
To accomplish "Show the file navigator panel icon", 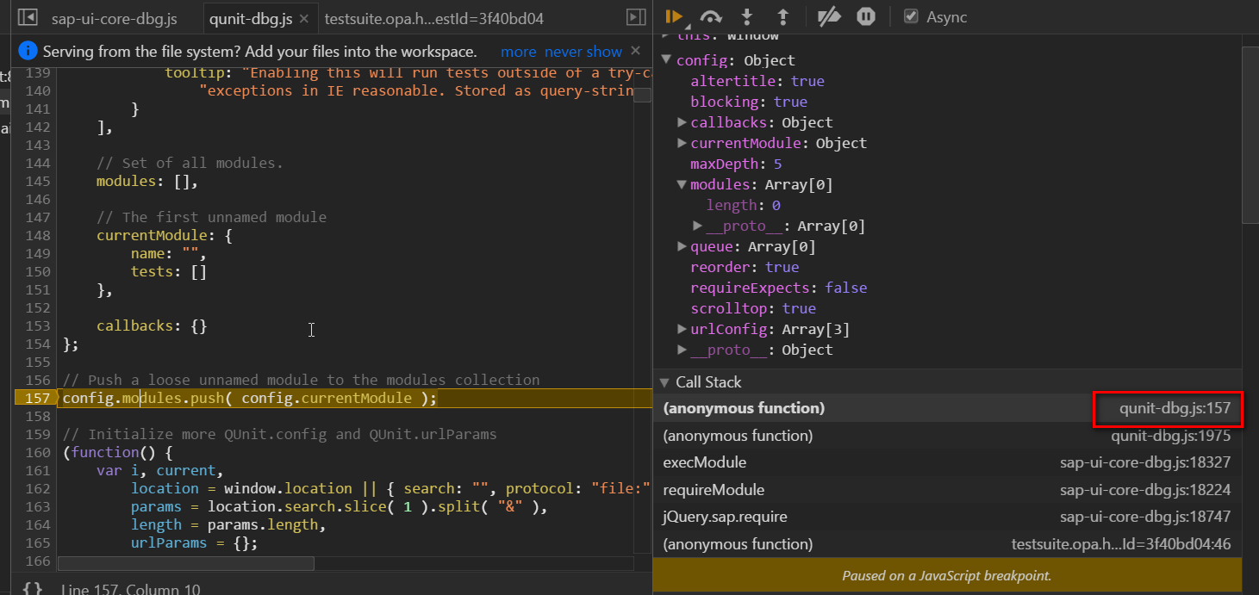I will pyautogui.click(x=28, y=17).
